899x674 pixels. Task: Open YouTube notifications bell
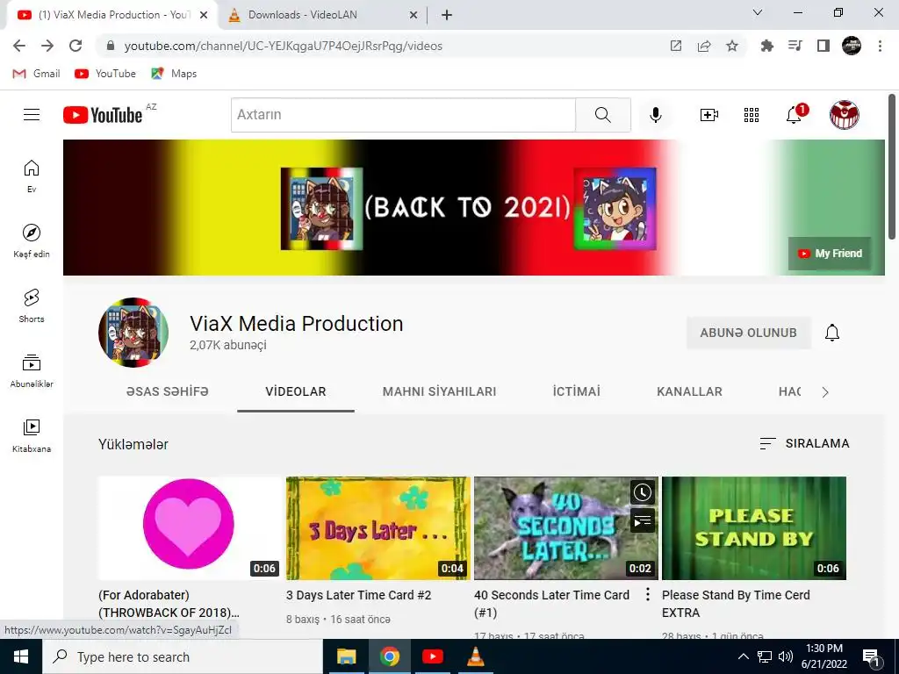coord(794,115)
